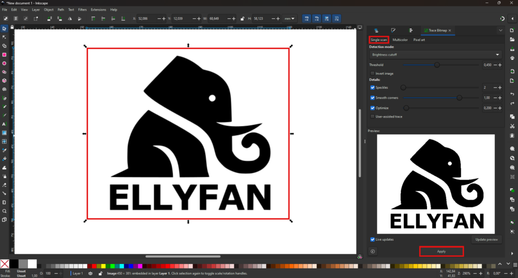Select the Text tool in toolbox

click(5, 124)
